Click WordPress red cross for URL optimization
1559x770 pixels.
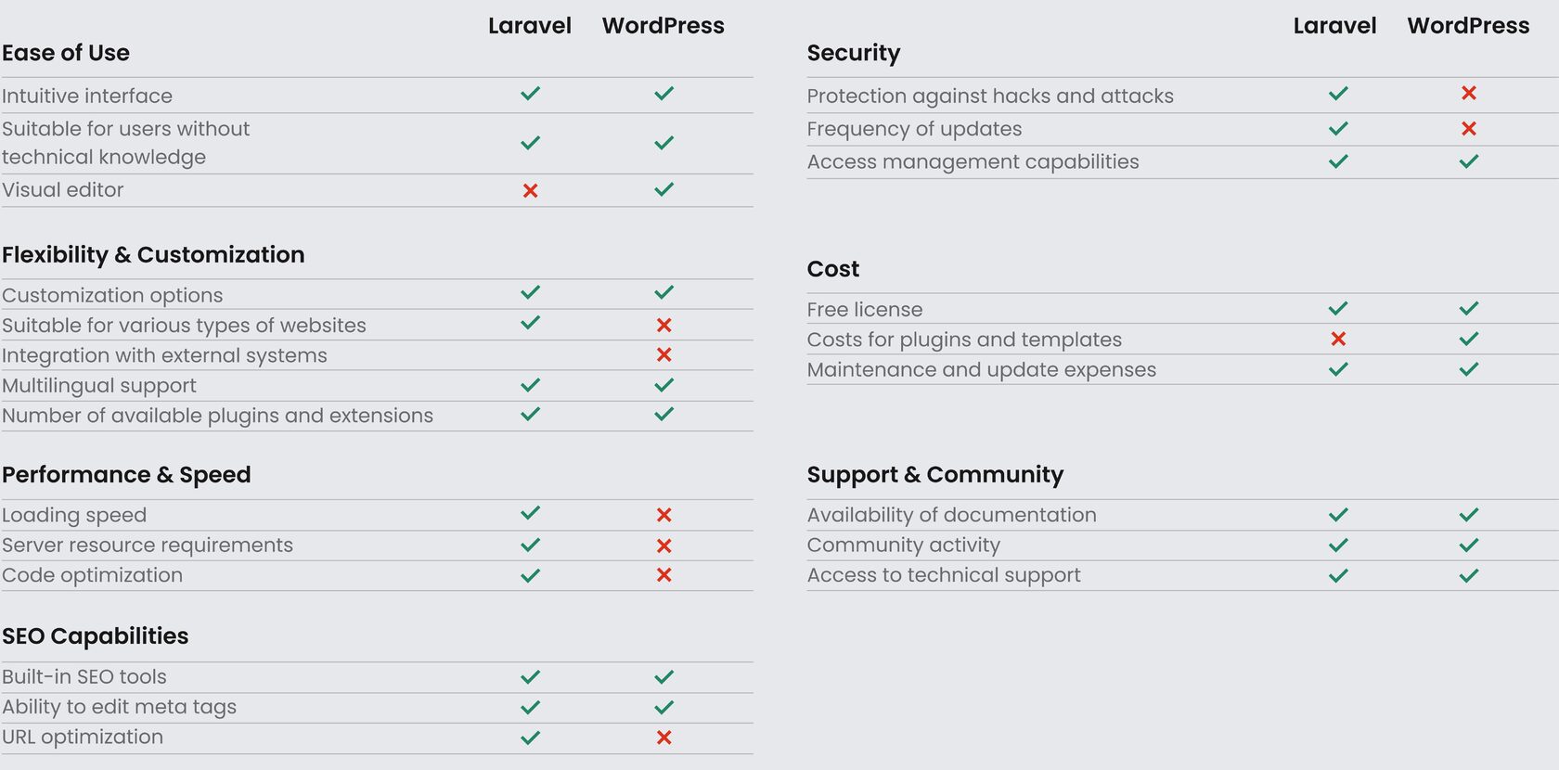click(x=664, y=738)
